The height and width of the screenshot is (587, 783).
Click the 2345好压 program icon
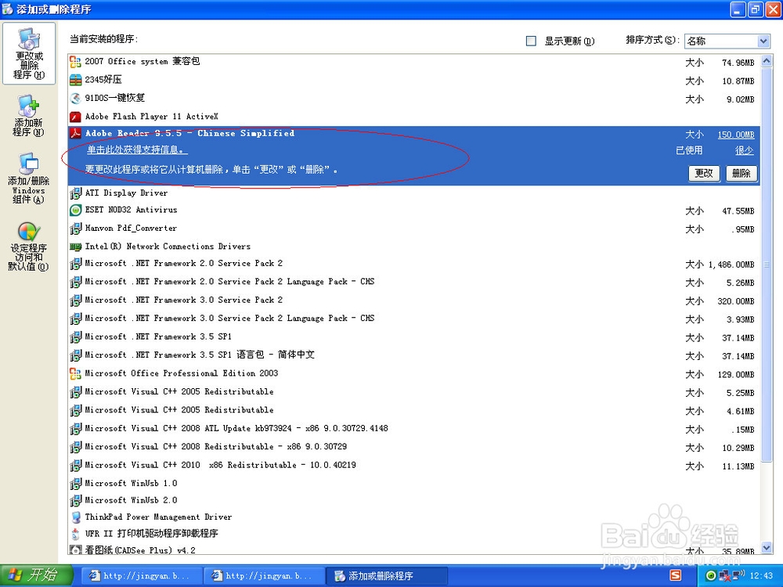coord(75,80)
